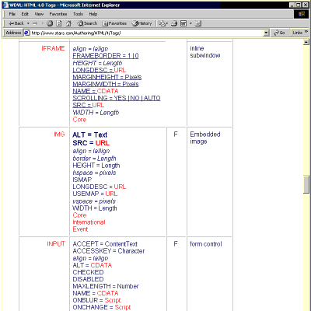Click the Mail toolbar icon
Image resolution: width=311 pixels, height=311 pixels.
163,23
